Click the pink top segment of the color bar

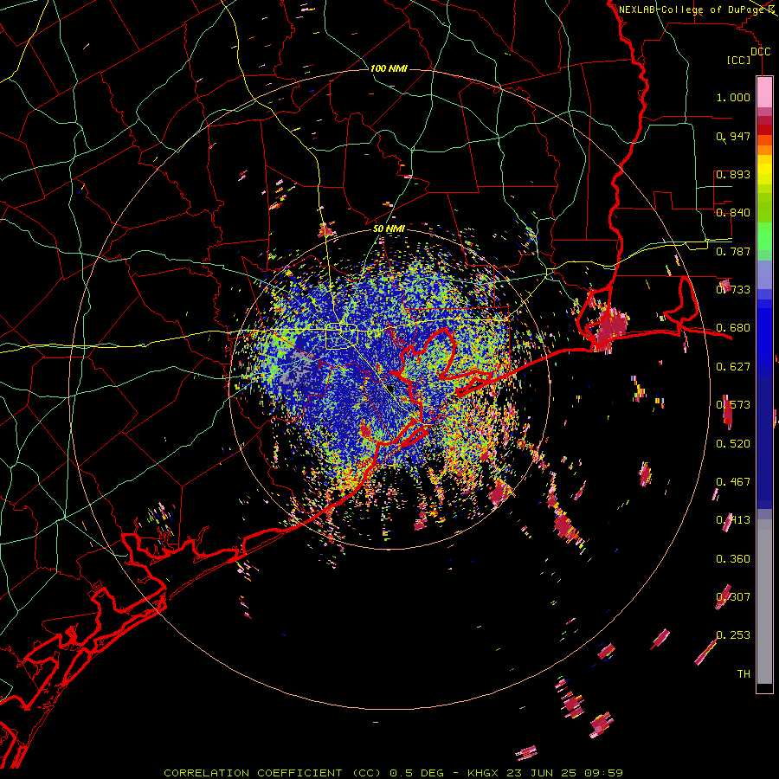point(764,92)
